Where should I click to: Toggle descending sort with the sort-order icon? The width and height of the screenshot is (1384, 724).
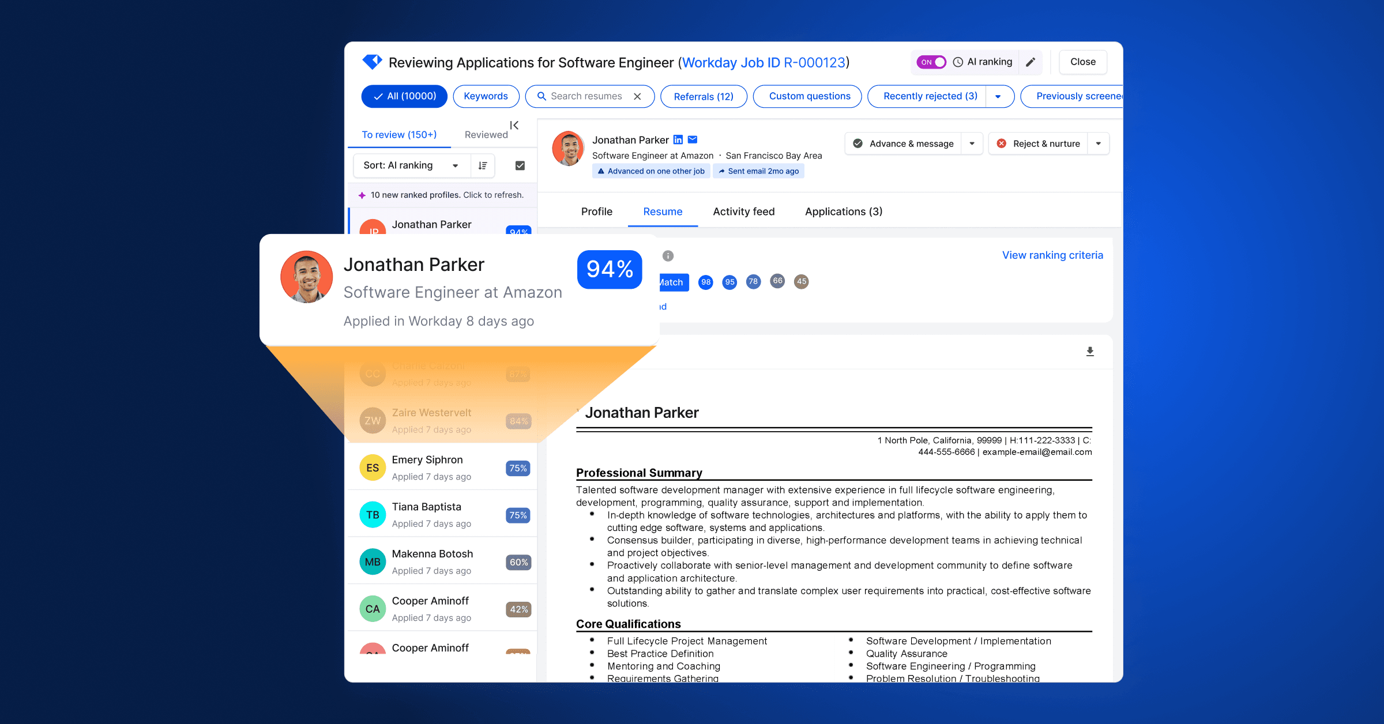pyautogui.click(x=482, y=165)
